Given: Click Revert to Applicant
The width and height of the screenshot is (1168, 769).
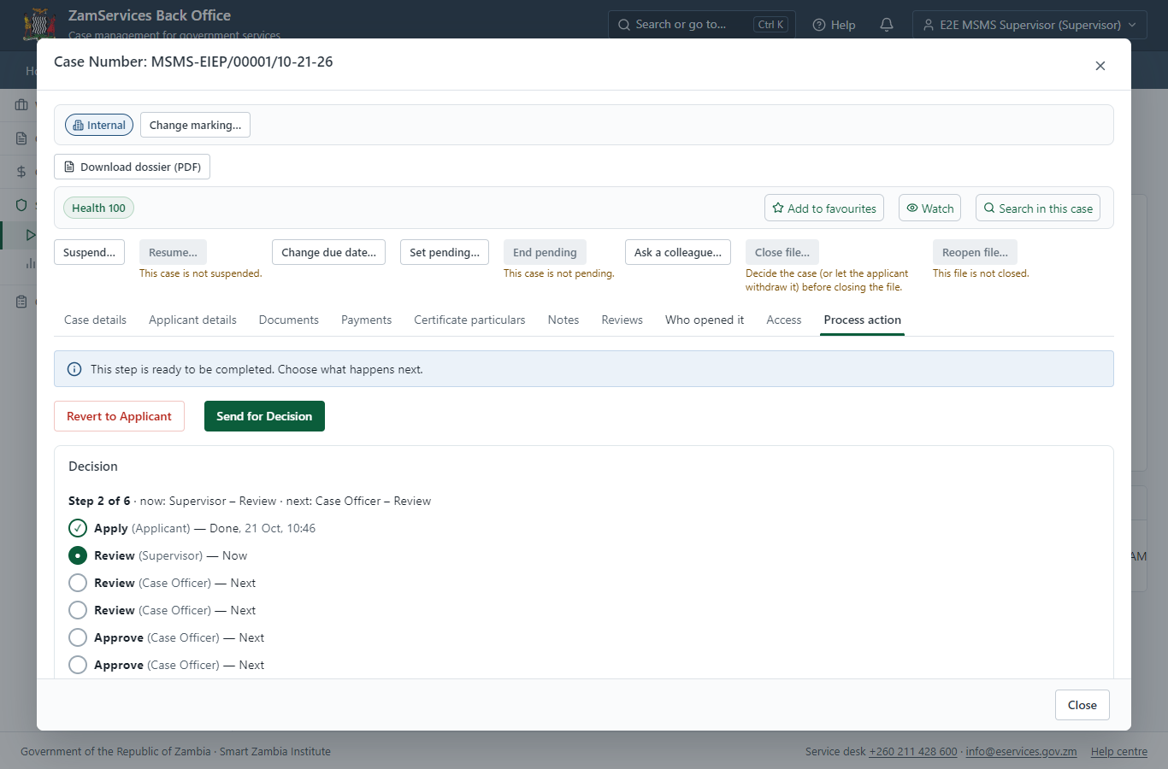Looking at the screenshot, I should pyautogui.click(x=120, y=416).
